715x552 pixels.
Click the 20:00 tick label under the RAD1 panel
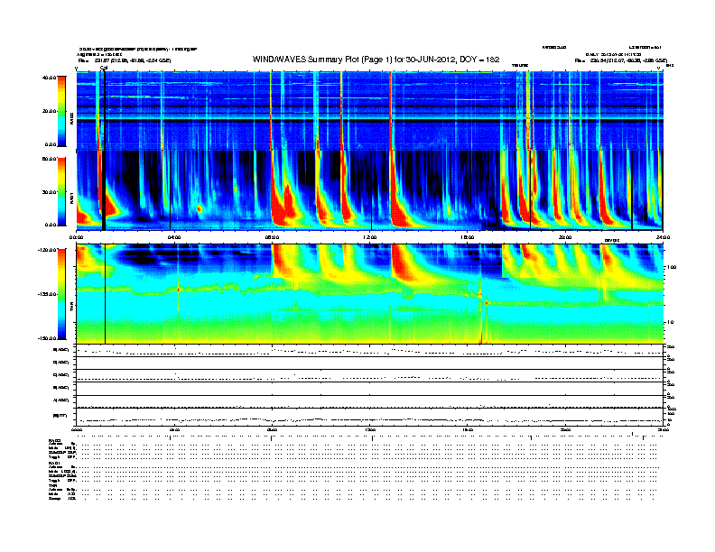point(565,237)
